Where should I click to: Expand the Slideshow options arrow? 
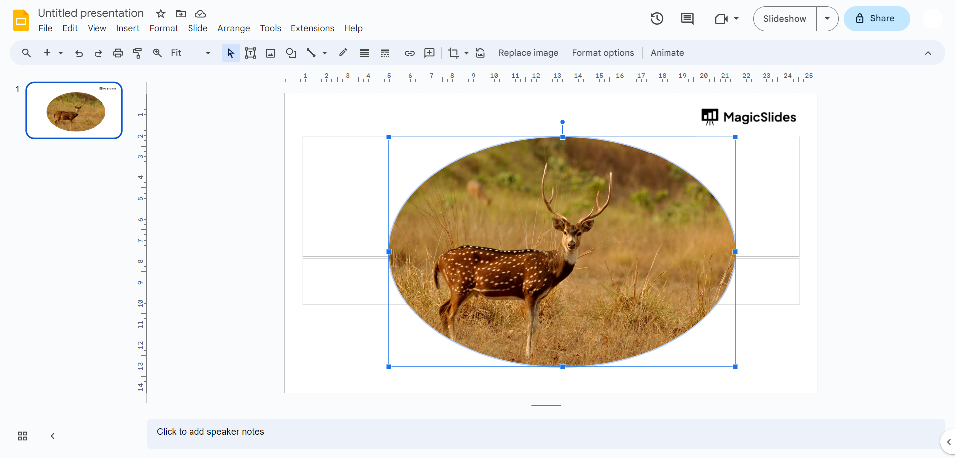point(827,19)
